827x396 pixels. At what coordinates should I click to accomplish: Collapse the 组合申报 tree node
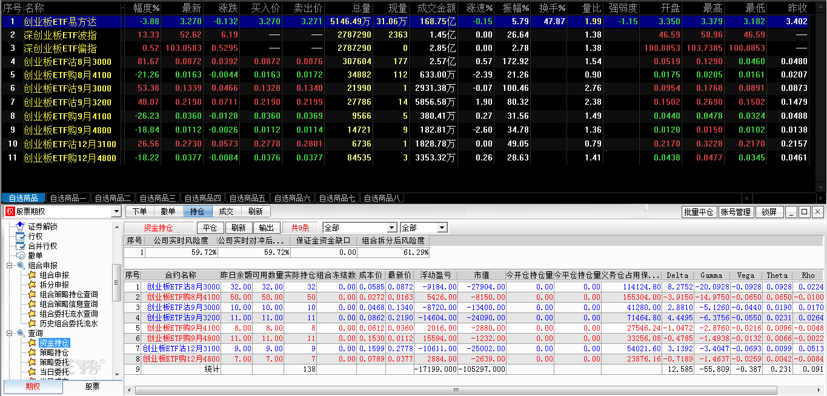coord(9,265)
